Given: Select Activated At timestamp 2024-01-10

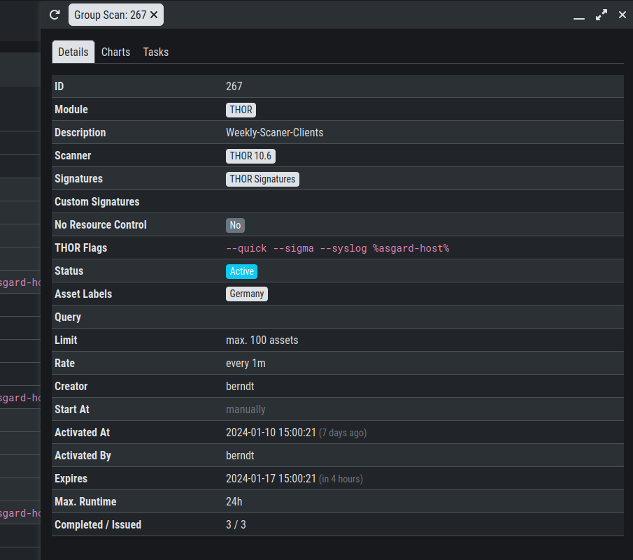Looking at the screenshot, I should (x=271, y=433).
